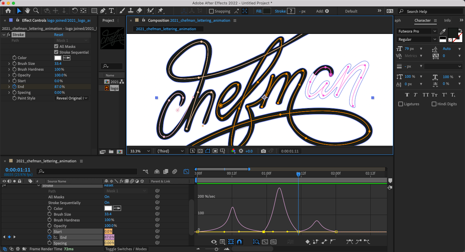Select the Selection (arrow) tool
The image size is (465, 252).
click(x=19, y=11)
